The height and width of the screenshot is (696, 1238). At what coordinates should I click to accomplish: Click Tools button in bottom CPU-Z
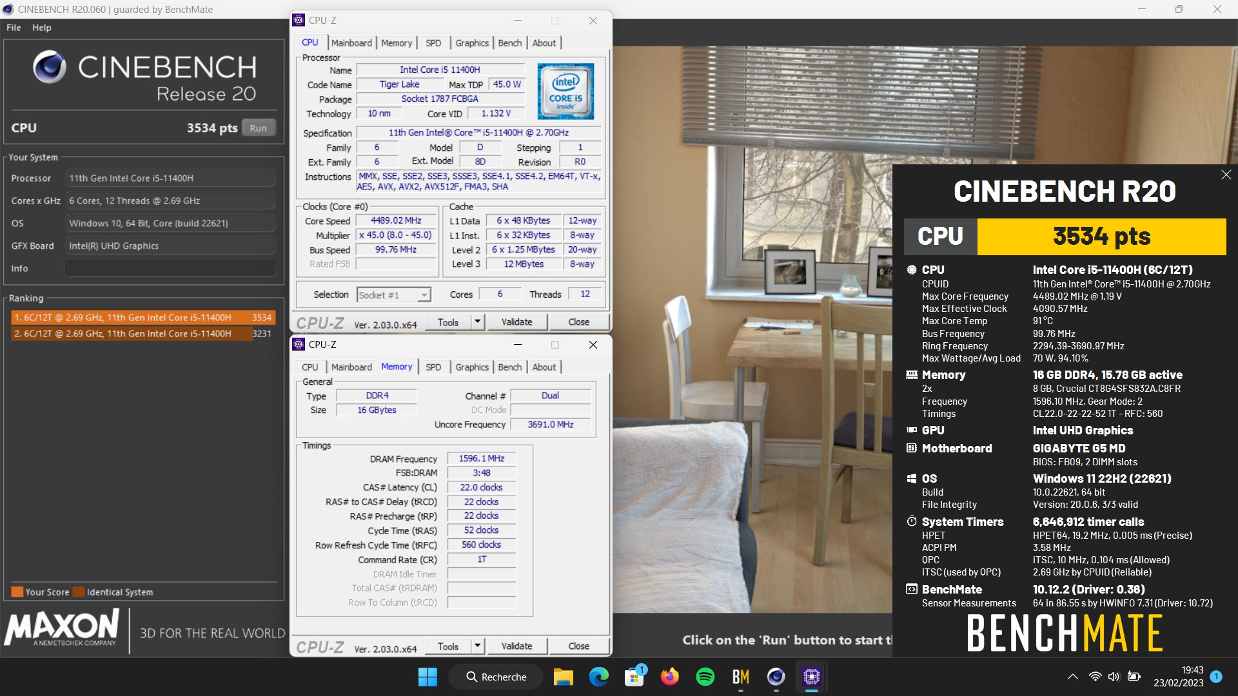point(448,646)
